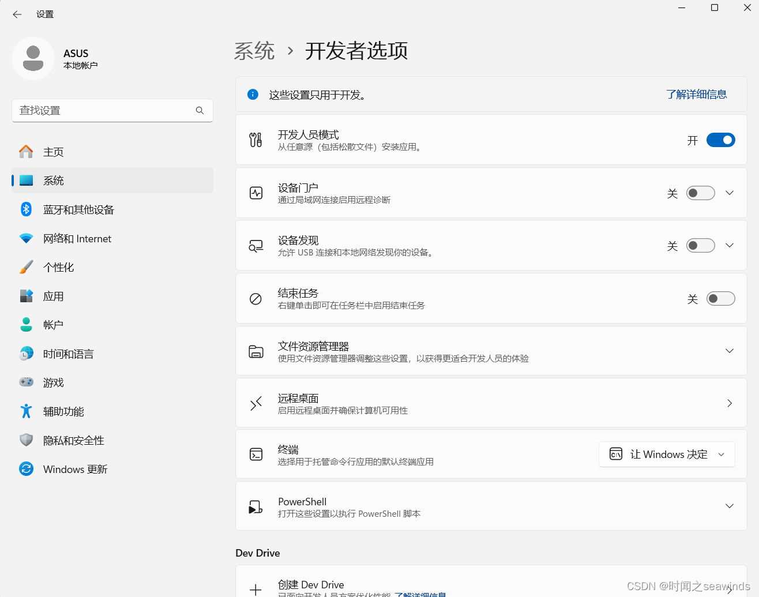Click the 个性化 paintbrush icon

[x=26, y=267]
